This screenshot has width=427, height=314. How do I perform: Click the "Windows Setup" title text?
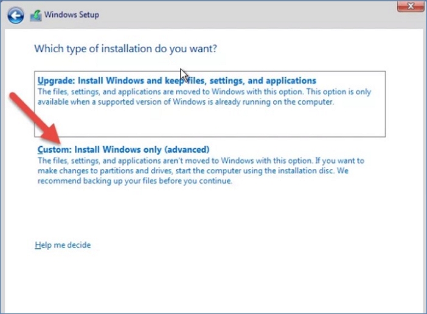click(x=72, y=15)
